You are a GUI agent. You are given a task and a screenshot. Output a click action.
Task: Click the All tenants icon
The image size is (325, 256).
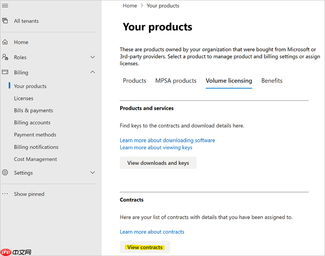[x=5, y=21]
